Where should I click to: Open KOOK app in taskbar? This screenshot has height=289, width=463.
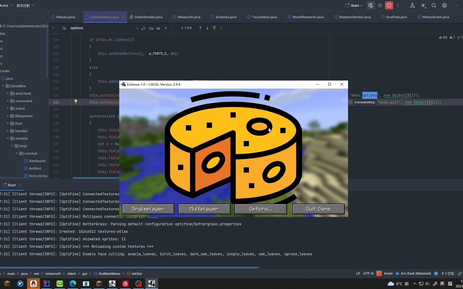[x=59, y=284]
